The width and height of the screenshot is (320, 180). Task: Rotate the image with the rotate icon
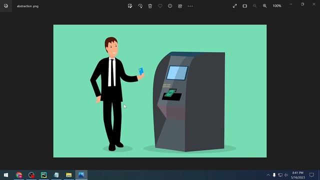click(140, 6)
